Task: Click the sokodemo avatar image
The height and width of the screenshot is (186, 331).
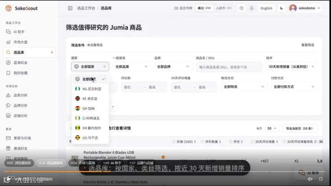Action: click(293, 8)
